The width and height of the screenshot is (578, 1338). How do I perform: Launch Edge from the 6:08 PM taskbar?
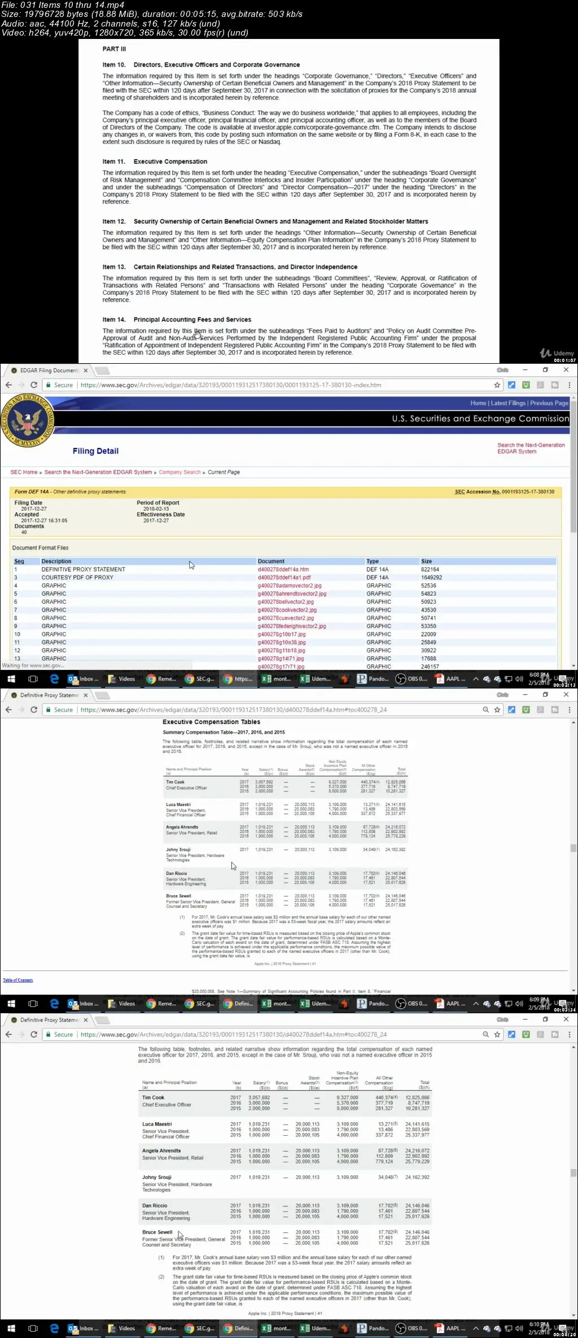tap(54, 679)
